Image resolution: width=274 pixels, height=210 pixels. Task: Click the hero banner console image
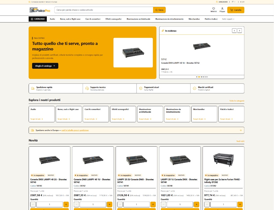click(133, 53)
